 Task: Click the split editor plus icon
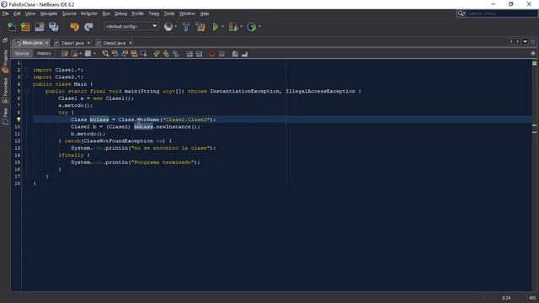(x=533, y=53)
